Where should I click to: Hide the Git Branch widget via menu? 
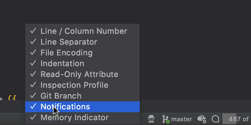tap(61, 96)
